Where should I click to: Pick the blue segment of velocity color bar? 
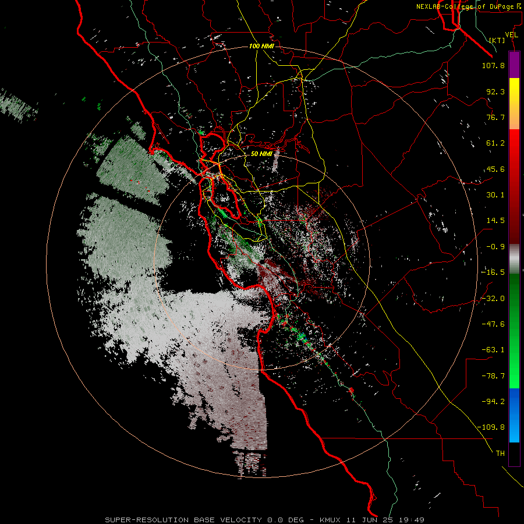[x=514, y=415]
